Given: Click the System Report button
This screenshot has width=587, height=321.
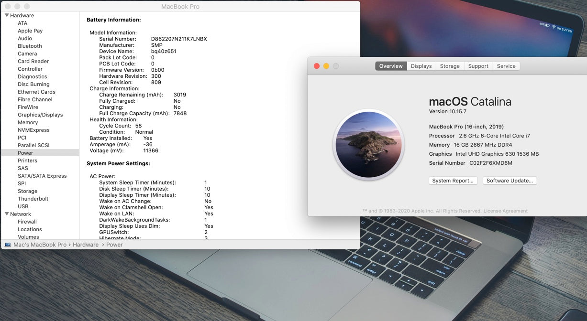Looking at the screenshot, I should 453,181.
